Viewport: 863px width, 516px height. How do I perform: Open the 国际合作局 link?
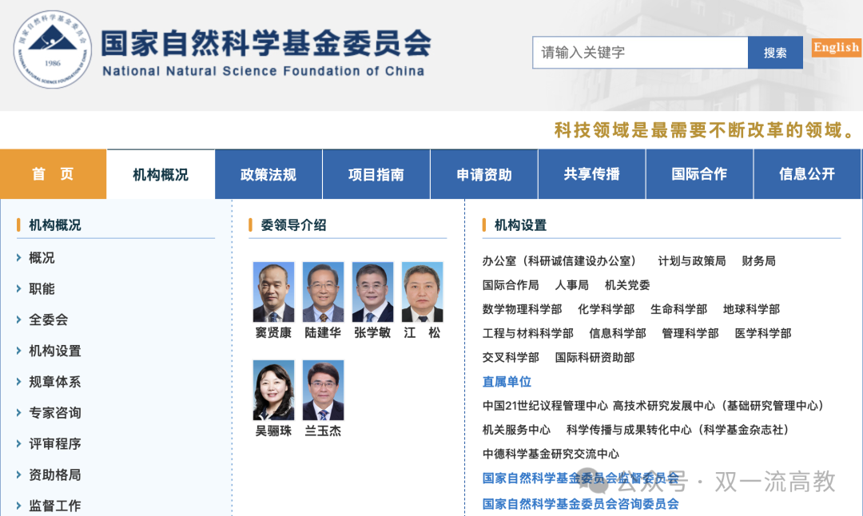(511, 285)
